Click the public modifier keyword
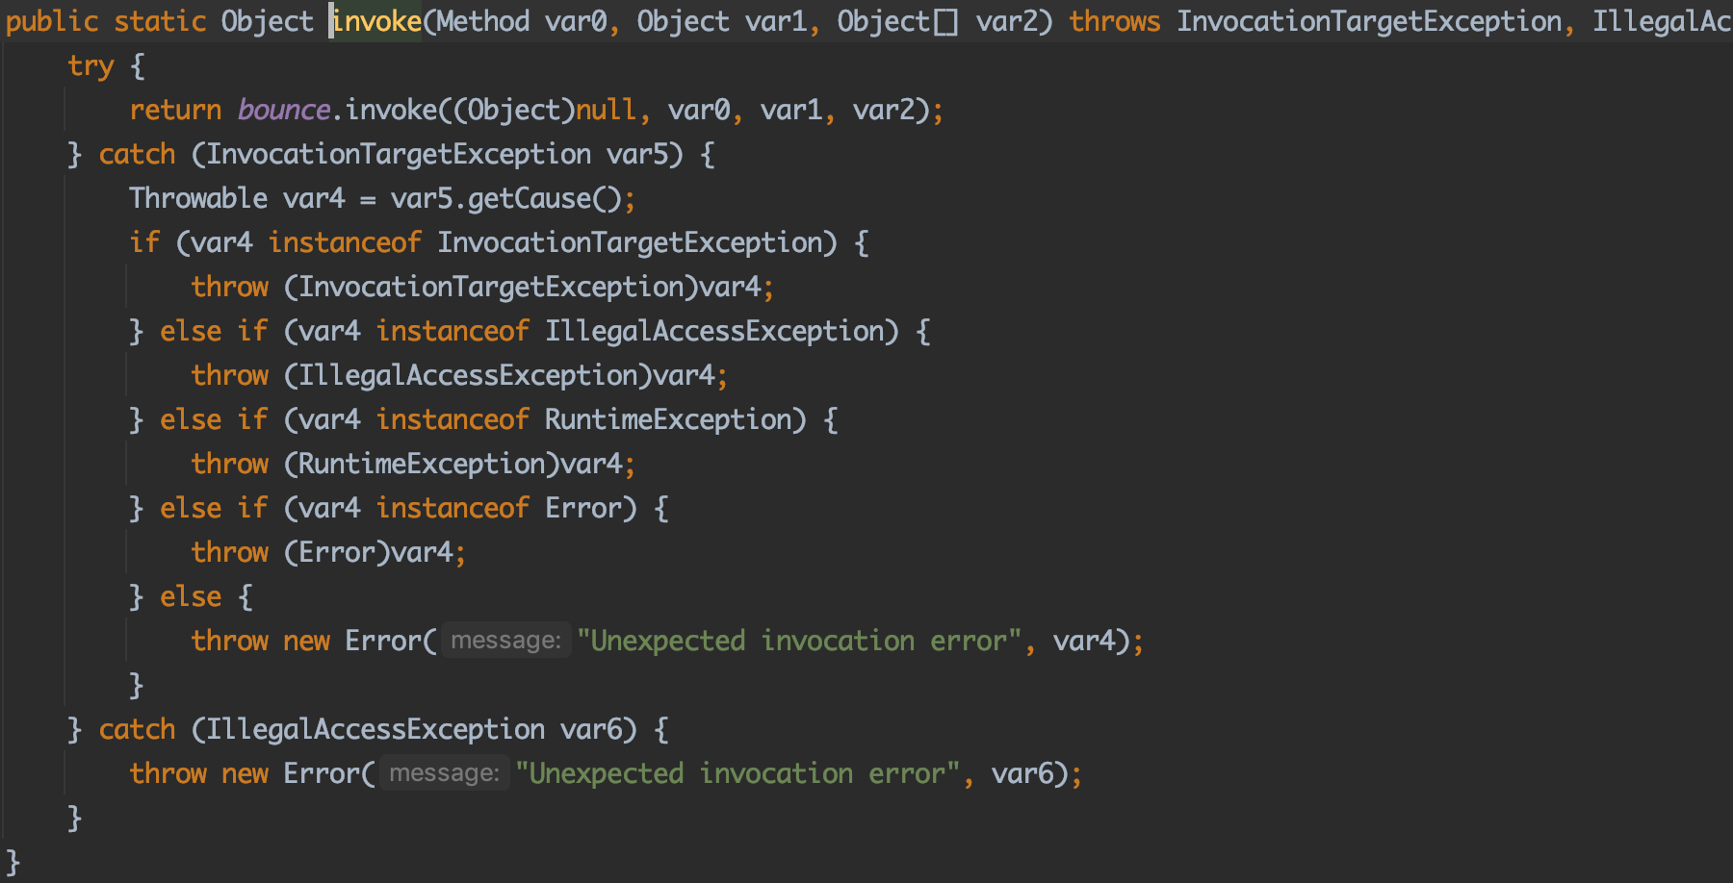This screenshot has width=1733, height=883. (52, 21)
